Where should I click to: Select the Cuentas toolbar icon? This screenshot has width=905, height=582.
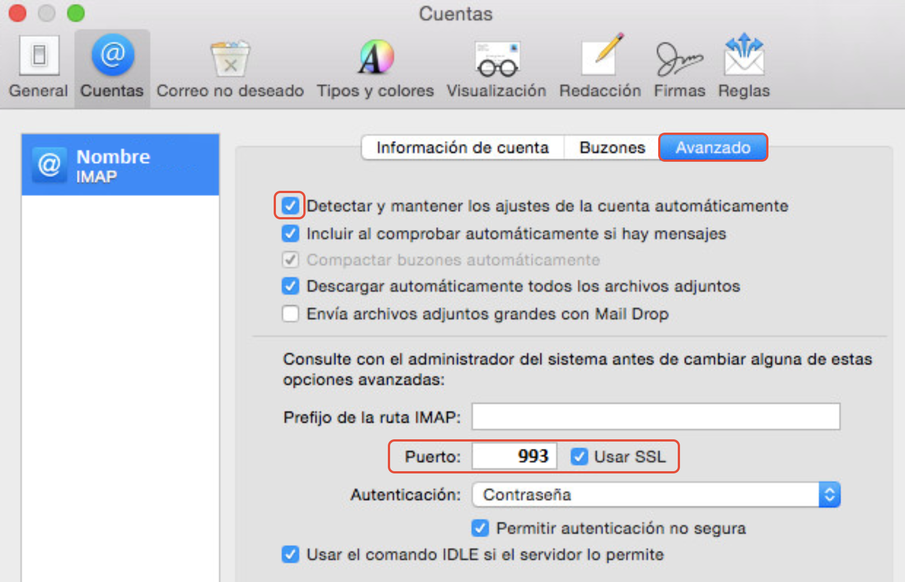click(112, 66)
